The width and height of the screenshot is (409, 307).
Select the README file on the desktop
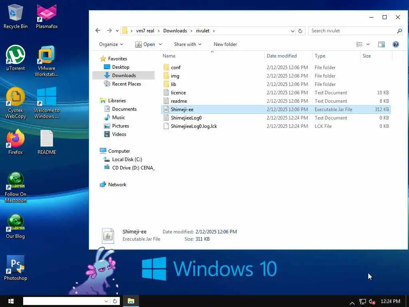[x=47, y=142]
